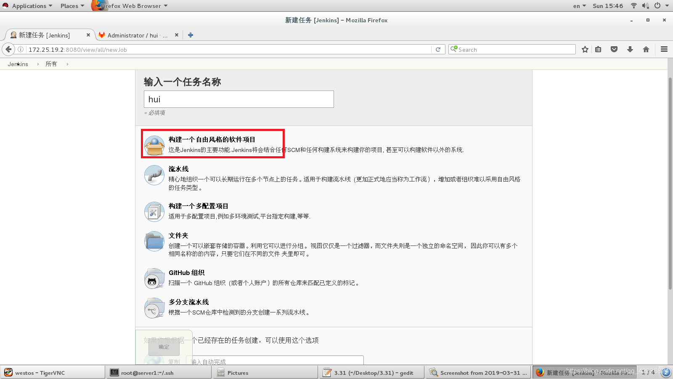This screenshot has width=673, height=379.
Task: Reload the page with the refresh icon
Action: pos(438,49)
